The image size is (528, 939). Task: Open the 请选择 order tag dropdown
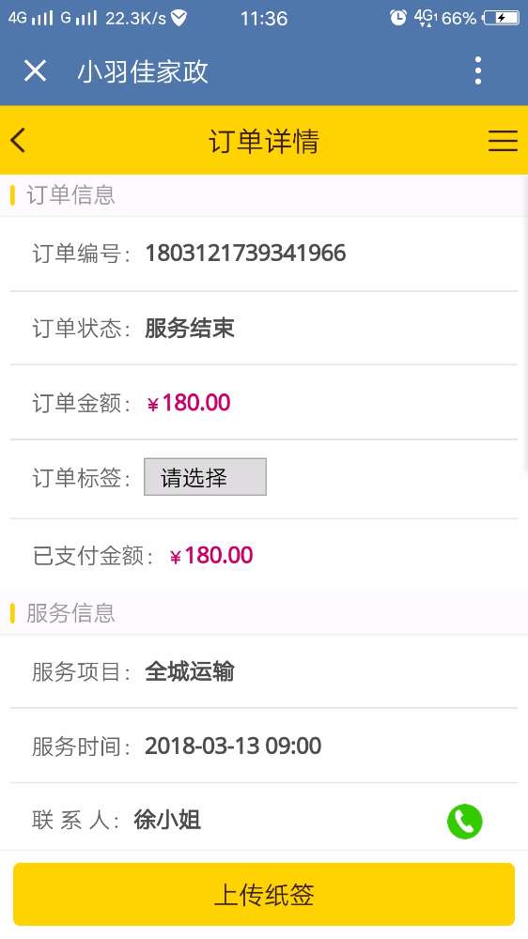205,477
